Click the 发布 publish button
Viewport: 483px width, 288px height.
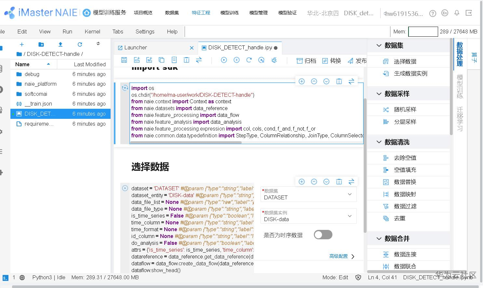[357, 61]
